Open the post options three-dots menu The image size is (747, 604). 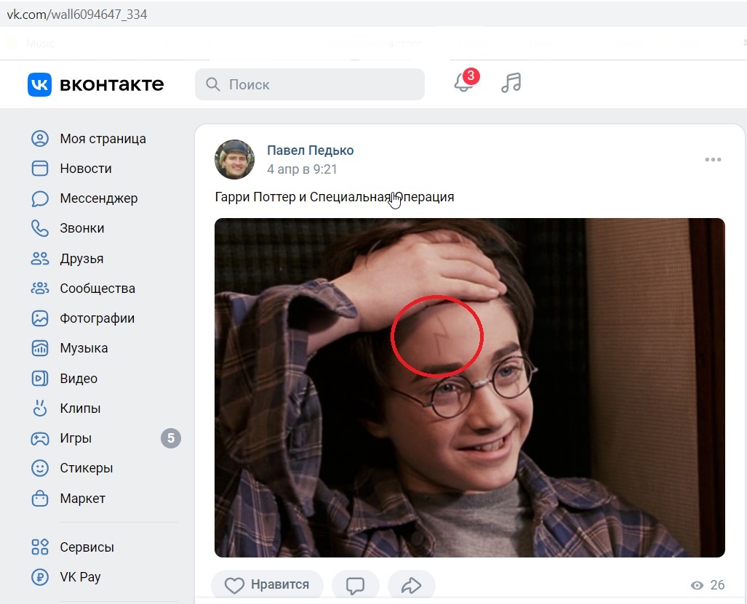[x=713, y=159]
